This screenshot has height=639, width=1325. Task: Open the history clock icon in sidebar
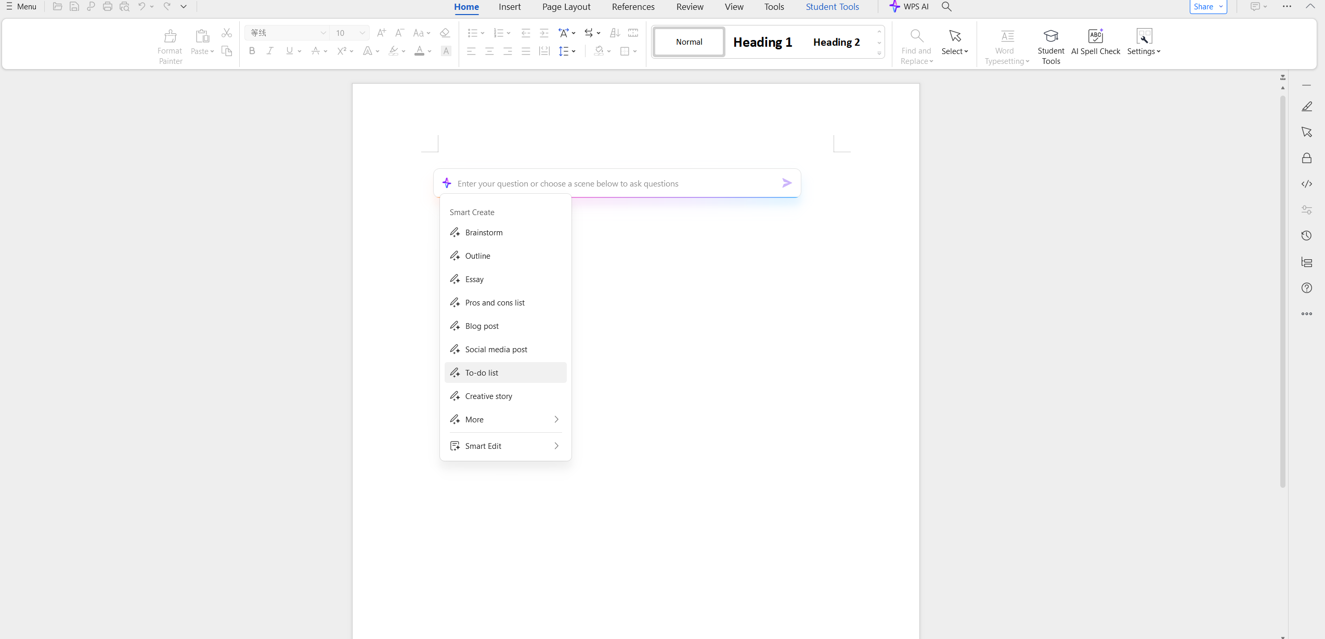pos(1306,236)
